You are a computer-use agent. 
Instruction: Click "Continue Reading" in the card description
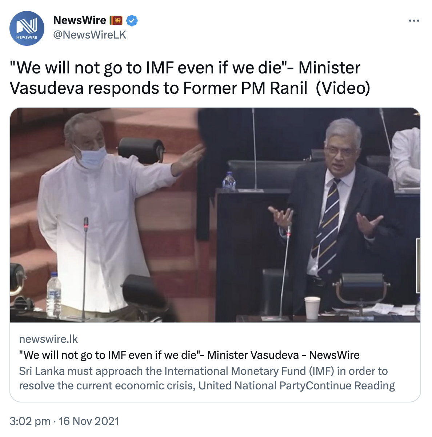(x=351, y=385)
